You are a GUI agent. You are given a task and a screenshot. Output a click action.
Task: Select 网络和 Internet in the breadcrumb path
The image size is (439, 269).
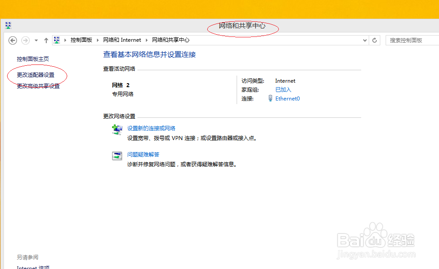tap(122, 40)
